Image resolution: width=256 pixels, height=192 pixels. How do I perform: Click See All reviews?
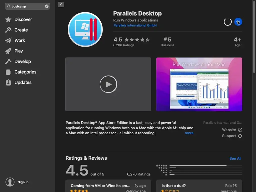coord(235,158)
